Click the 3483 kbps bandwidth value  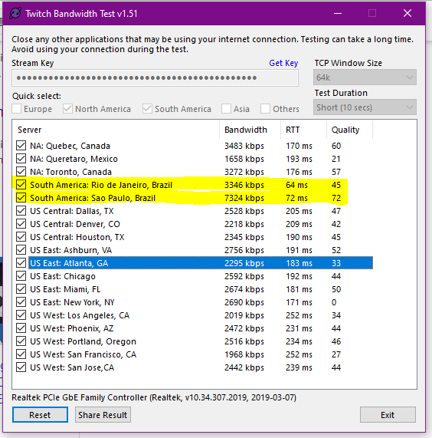(244, 146)
